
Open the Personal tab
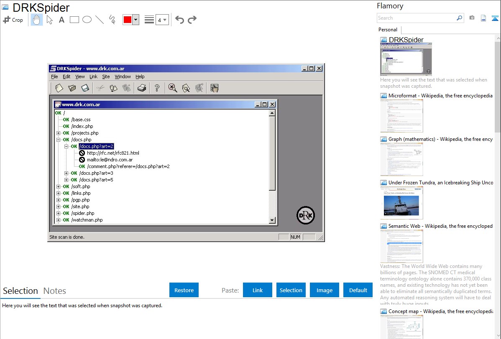tap(388, 30)
